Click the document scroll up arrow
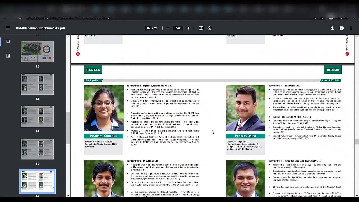The width and height of the screenshot is (359, 202). coord(357,36)
